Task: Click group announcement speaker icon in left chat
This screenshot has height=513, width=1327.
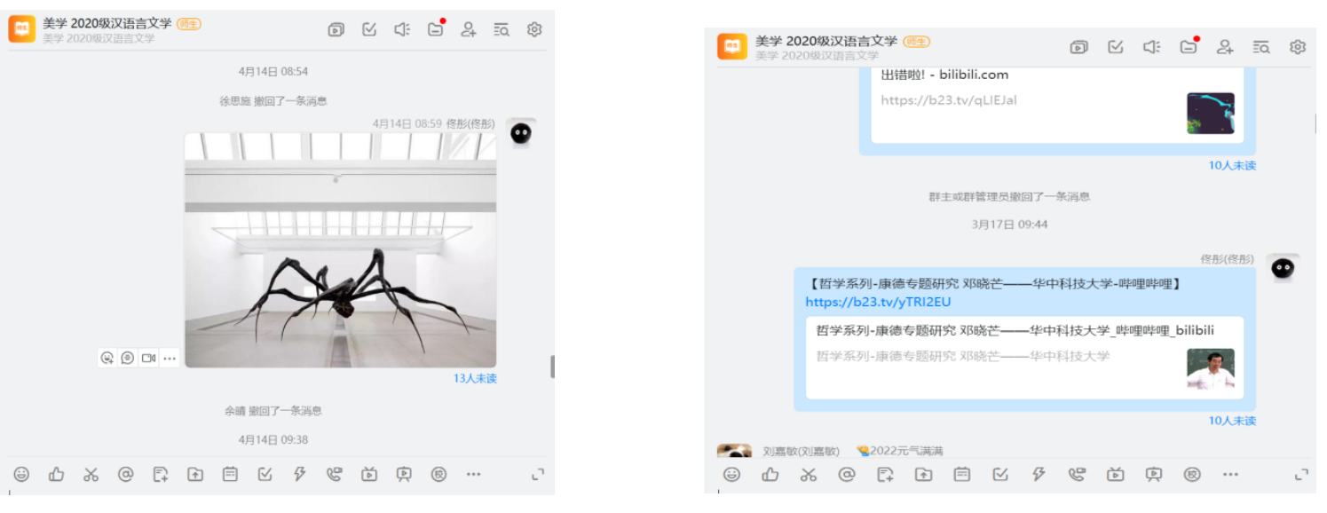Action: [402, 29]
